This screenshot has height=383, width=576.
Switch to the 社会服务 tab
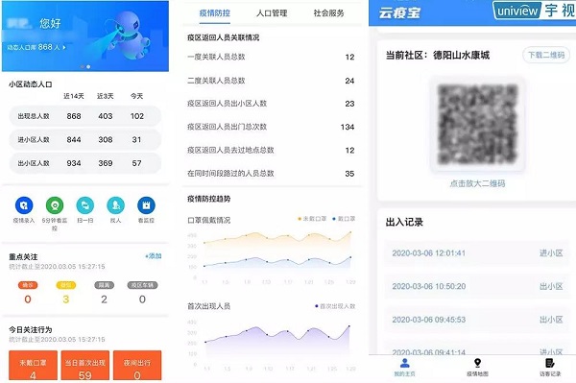(x=328, y=13)
